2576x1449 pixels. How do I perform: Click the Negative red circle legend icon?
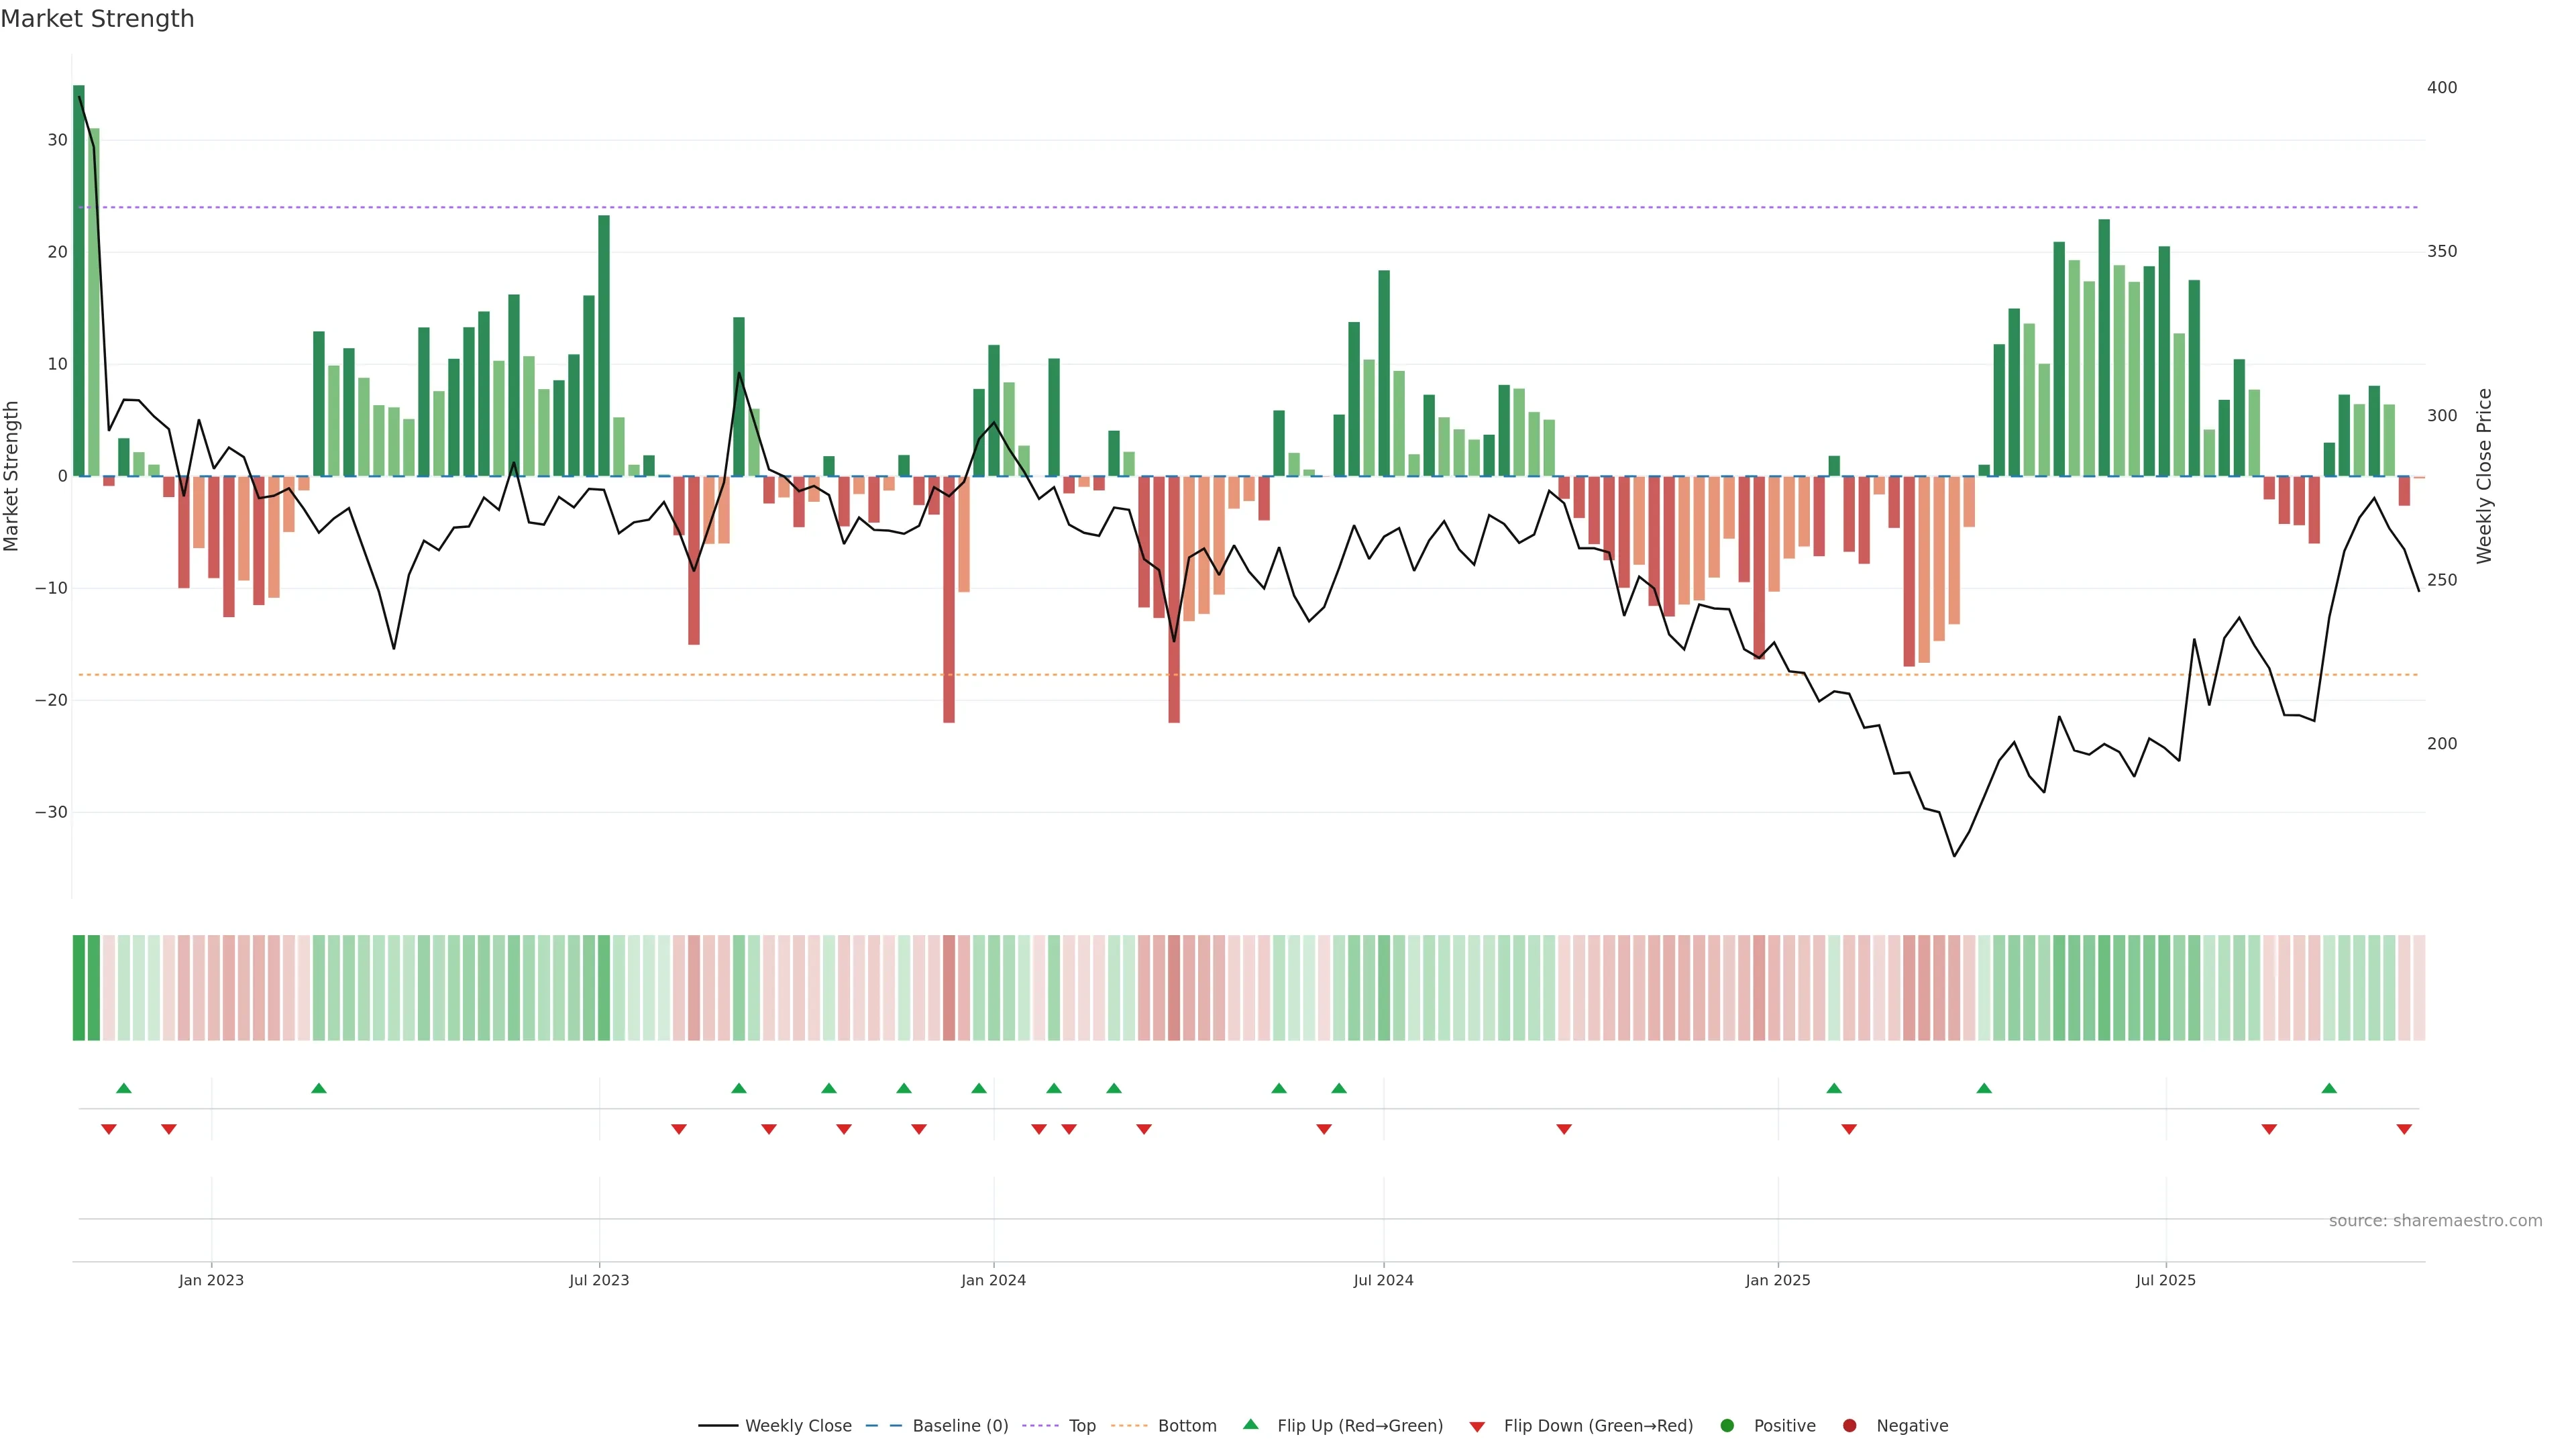tap(1849, 1425)
